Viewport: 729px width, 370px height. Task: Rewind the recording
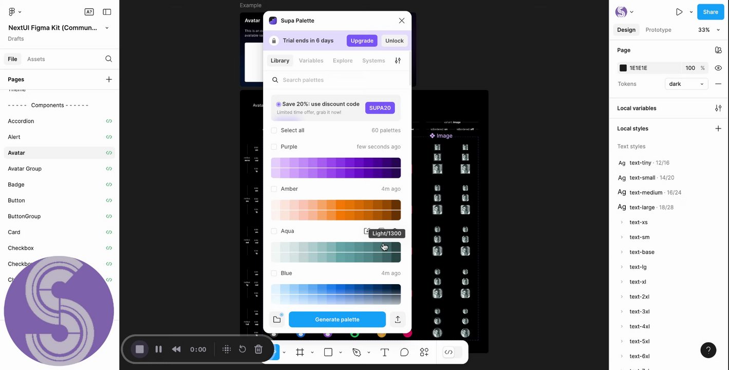click(x=176, y=349)
